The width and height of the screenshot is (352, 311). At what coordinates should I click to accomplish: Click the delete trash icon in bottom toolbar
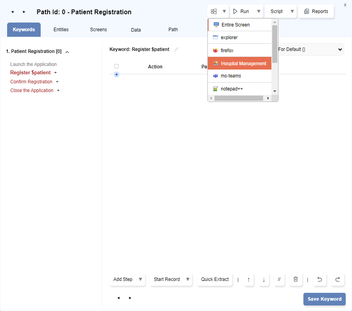tap(296, 279)
